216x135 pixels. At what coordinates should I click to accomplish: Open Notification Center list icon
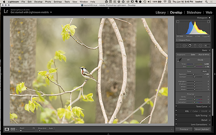click(x=211, y=2)
